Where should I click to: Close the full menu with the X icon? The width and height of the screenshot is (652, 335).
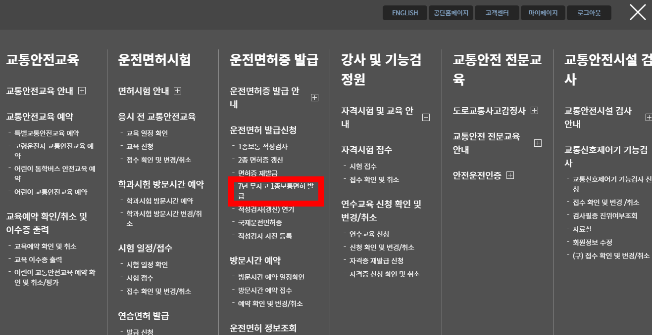click(638, 12)
